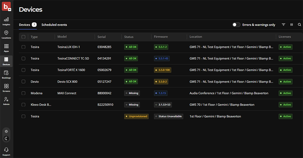Expand the dropdown arrow beside the logo
The width and height of the screenshot is (303, 158).
pyautogui.click(x=9, y=10)
